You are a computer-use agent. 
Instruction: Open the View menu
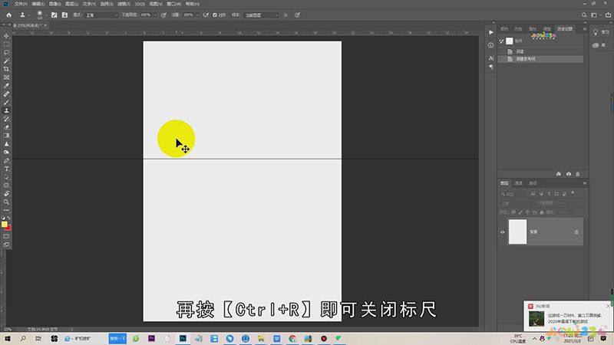(156, 4)
